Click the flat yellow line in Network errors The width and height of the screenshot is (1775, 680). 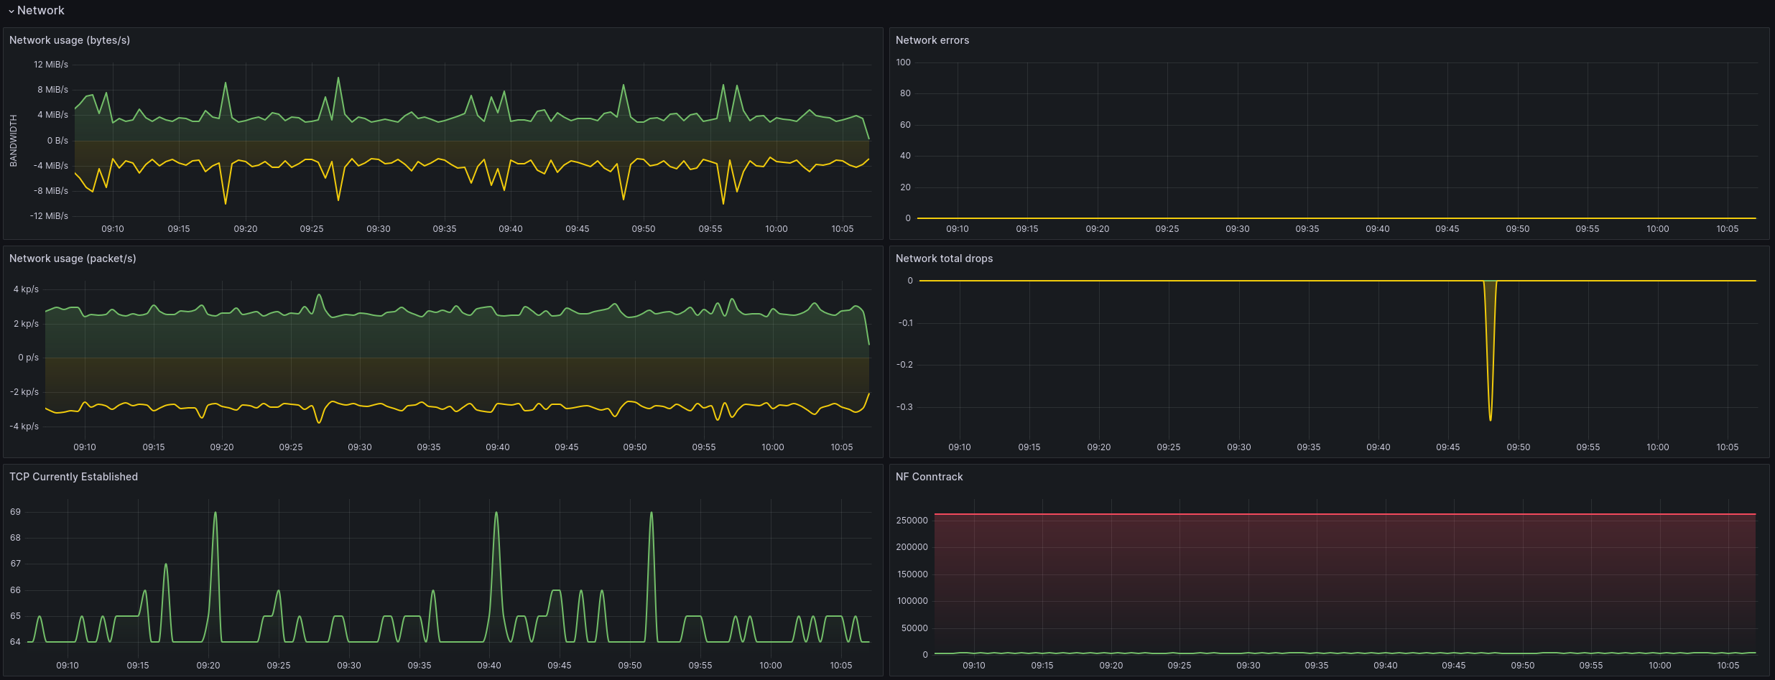click(1336, 218)
